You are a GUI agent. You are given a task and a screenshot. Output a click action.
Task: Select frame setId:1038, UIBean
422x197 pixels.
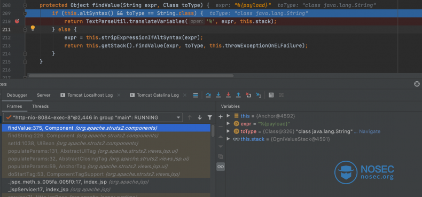106,143
